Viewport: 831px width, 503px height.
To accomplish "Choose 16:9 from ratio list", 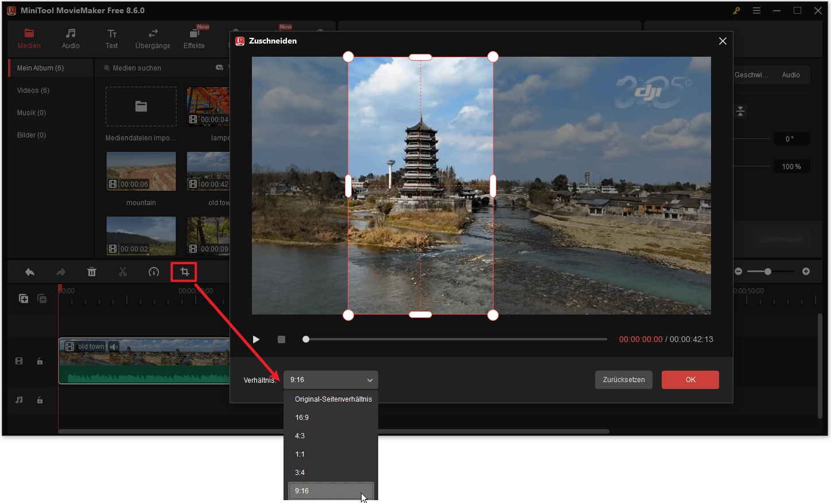I will pos(302,418).
